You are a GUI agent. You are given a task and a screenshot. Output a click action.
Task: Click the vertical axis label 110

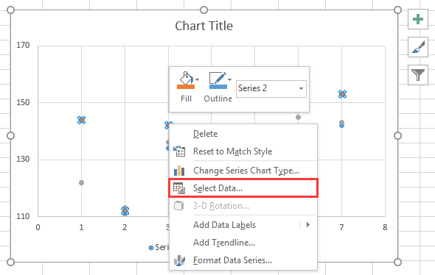click(23, 216)
